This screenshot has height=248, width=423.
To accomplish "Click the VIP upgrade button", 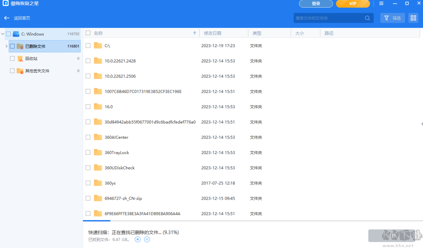I will tap(352, 4).
